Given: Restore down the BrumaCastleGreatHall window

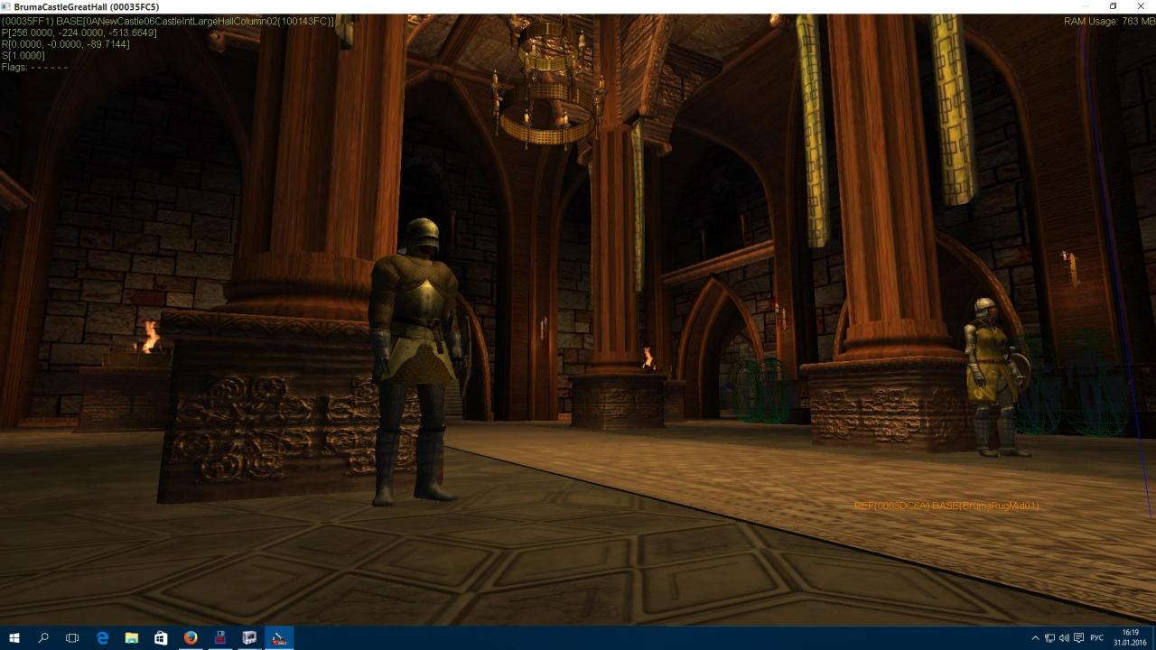Looking at the screenshot, I should coord(1113,6).
